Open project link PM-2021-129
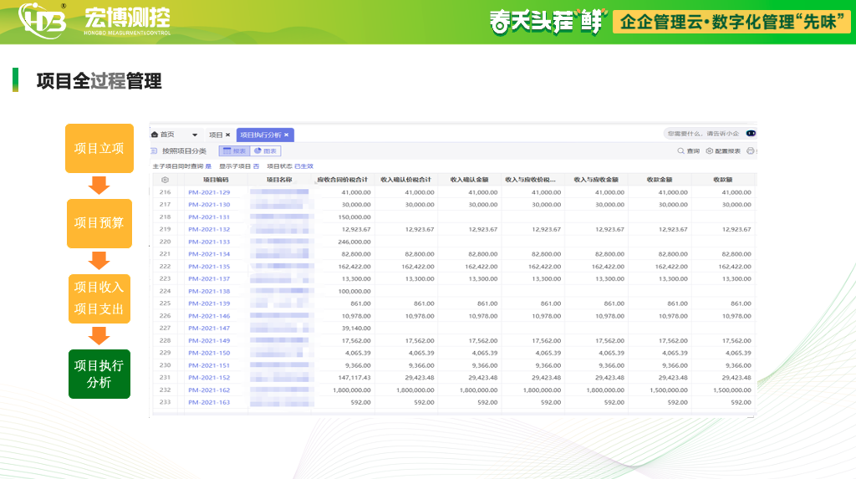The height and width of the screenshot is (479, 856). 209,192
